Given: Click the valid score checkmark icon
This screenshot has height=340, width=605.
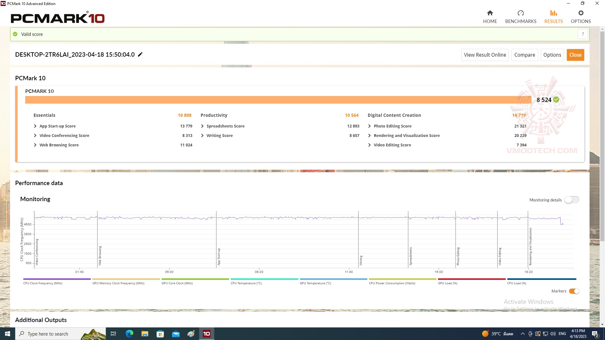Looking at the screenshot, I should point(15,34).
